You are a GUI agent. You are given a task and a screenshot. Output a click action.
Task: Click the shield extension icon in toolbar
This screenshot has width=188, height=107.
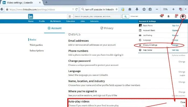tap(181, 9)
